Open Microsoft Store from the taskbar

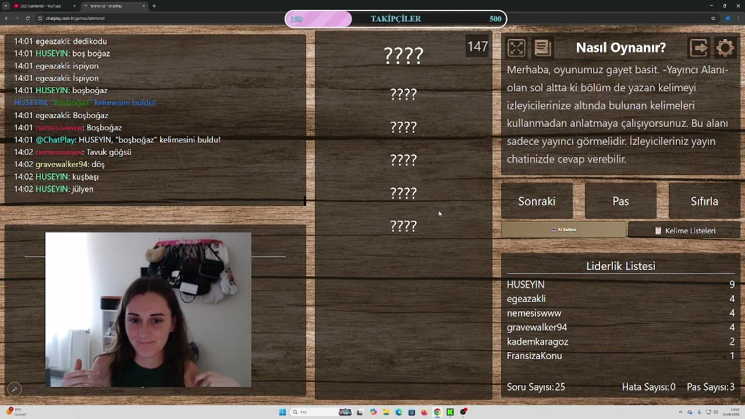point(411,412)
